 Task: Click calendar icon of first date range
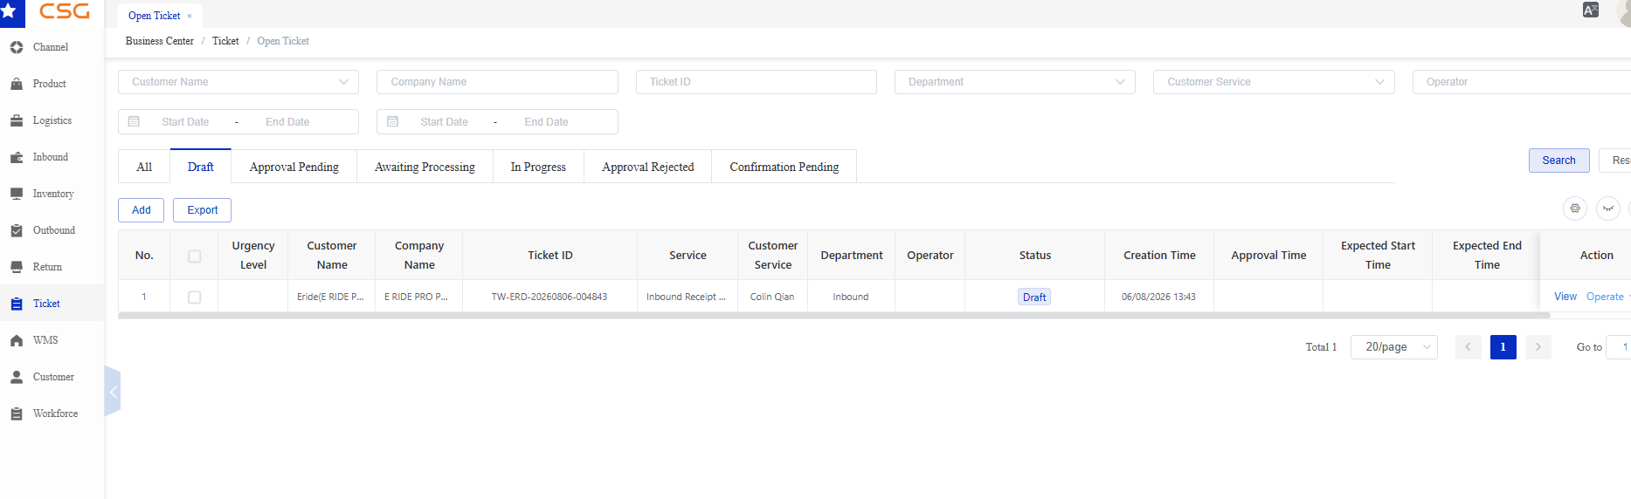point(134,121)
